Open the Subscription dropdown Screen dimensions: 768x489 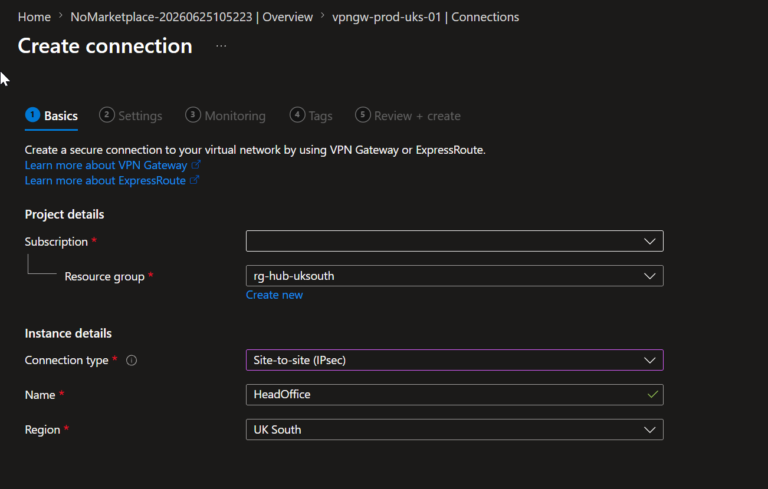[454, 241]
